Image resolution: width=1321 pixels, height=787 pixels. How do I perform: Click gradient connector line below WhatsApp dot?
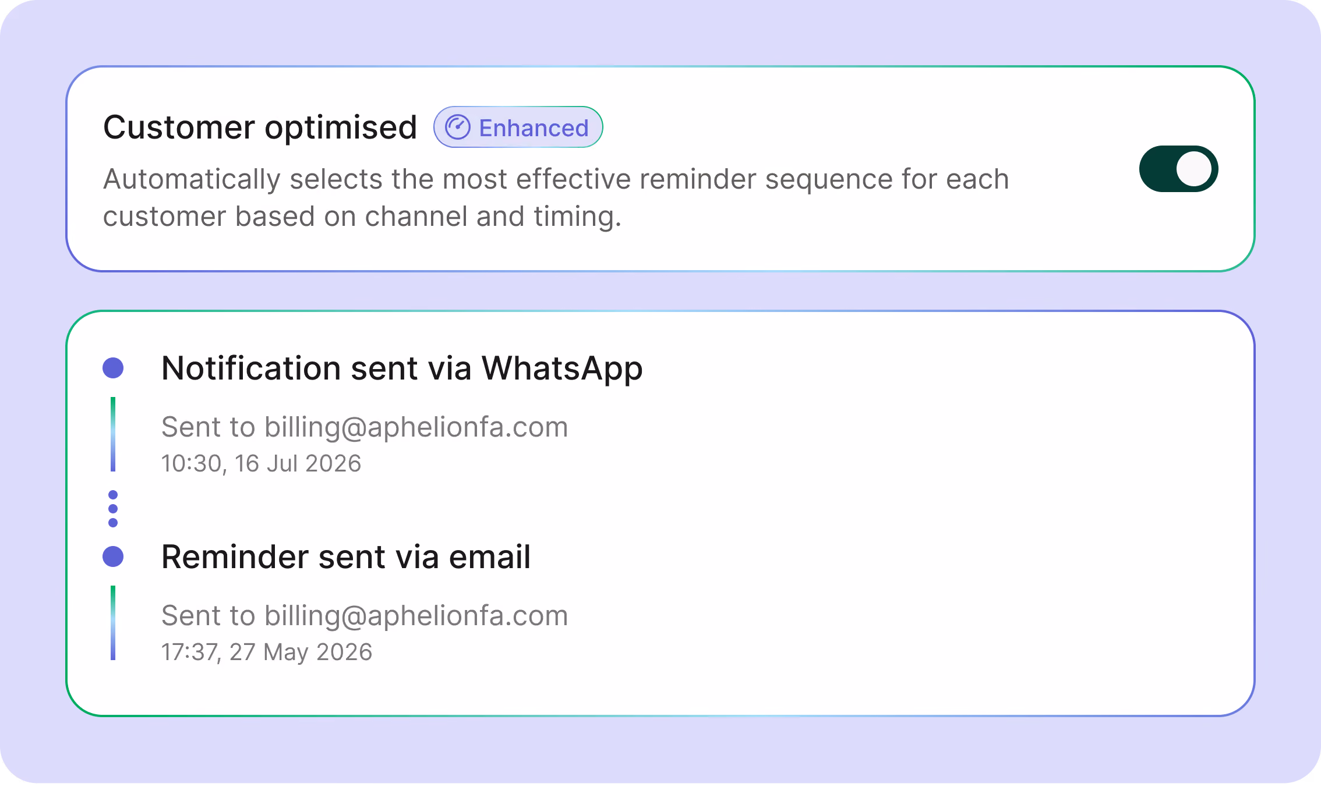coord(113,434)
